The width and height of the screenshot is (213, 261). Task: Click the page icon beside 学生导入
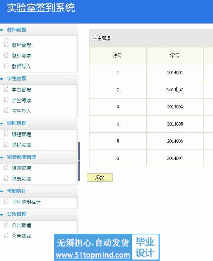point(6,111)
